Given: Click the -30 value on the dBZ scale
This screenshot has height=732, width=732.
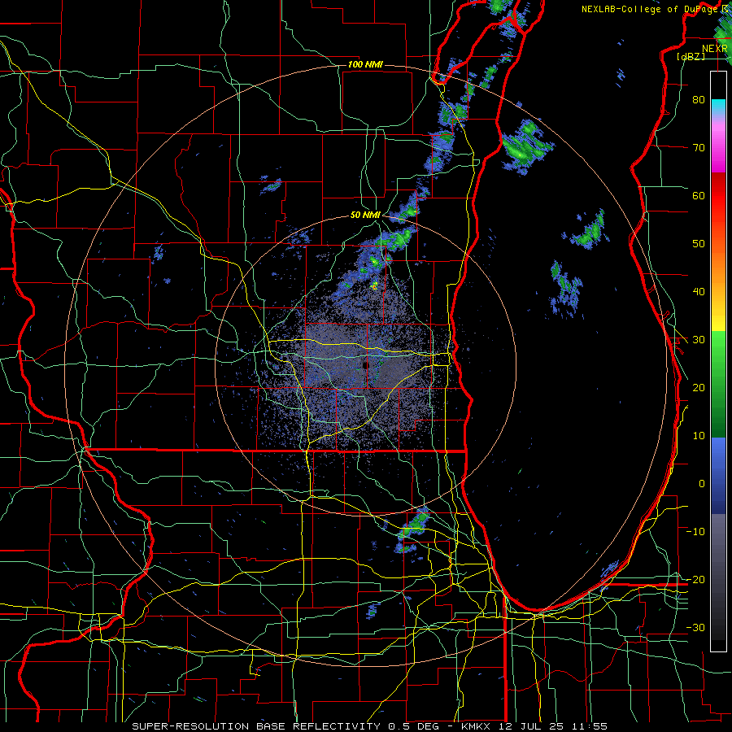Looking at the screenshot, I should (x=695, y=629).
